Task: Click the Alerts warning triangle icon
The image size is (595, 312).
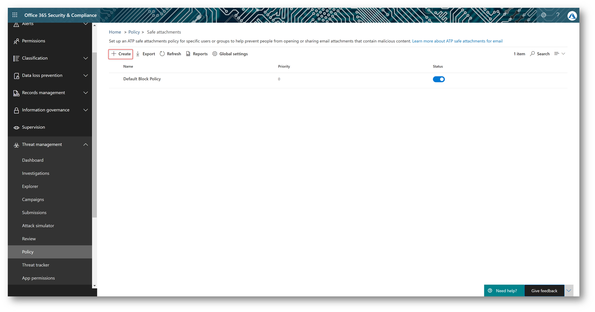Action: point(16,24)
